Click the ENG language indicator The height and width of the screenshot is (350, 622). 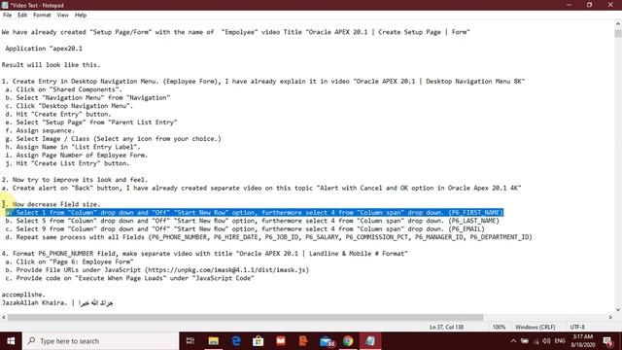pyautogui.click(x=560, y=341)
